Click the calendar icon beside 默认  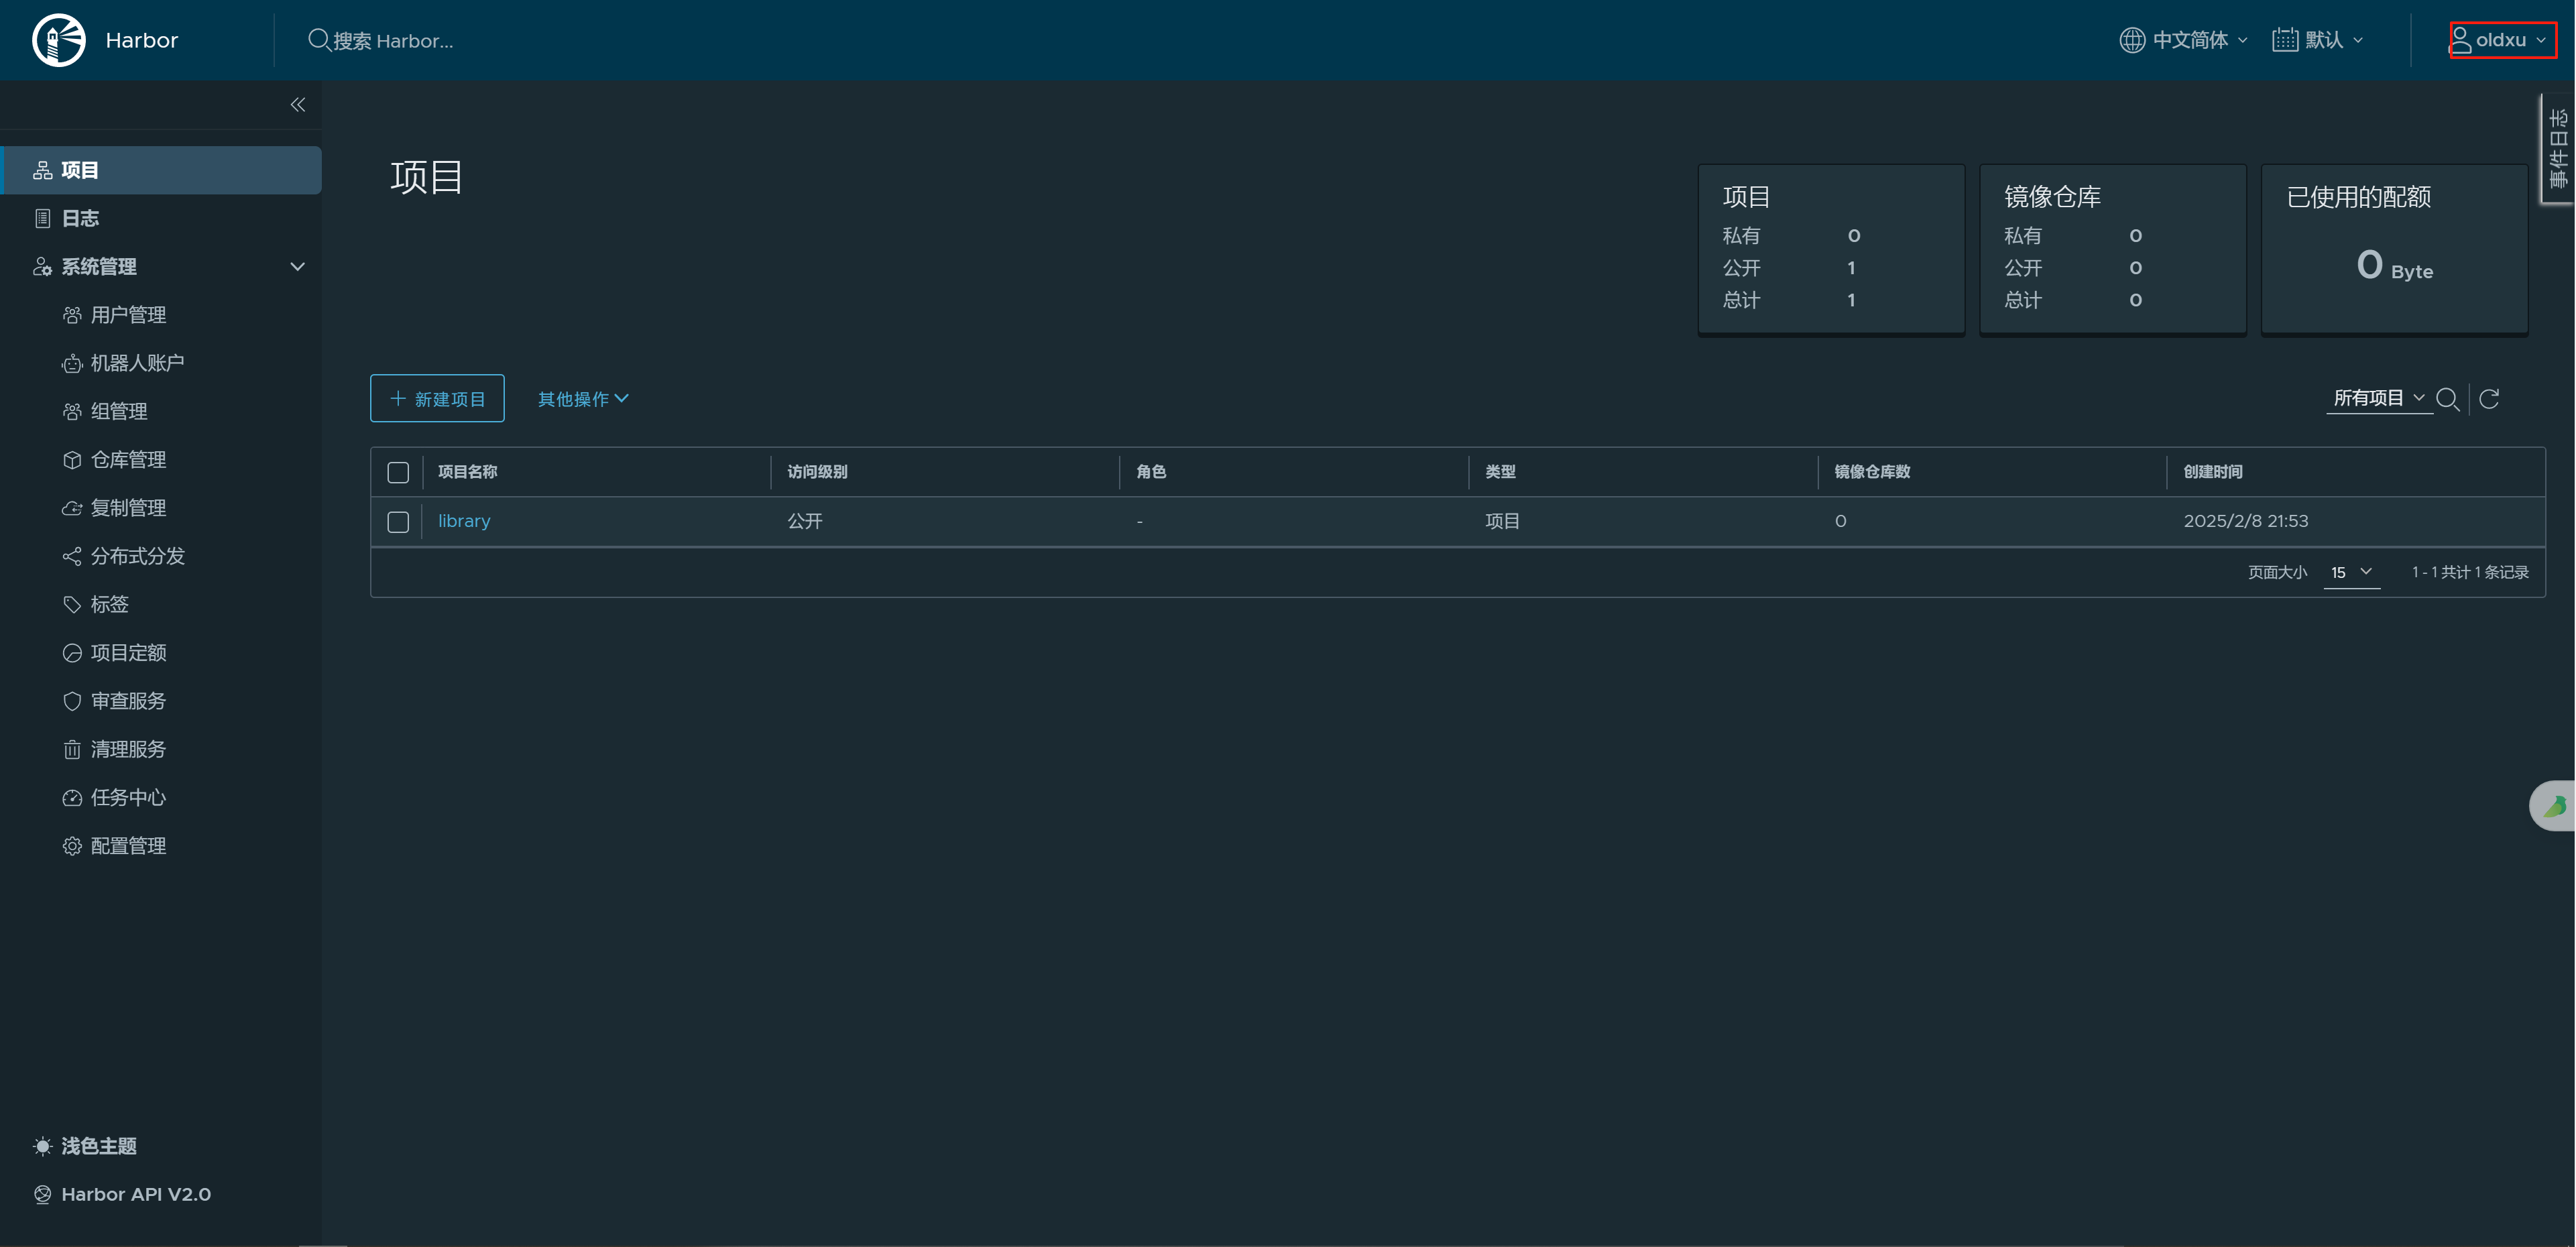click(x=2284, y=40)
